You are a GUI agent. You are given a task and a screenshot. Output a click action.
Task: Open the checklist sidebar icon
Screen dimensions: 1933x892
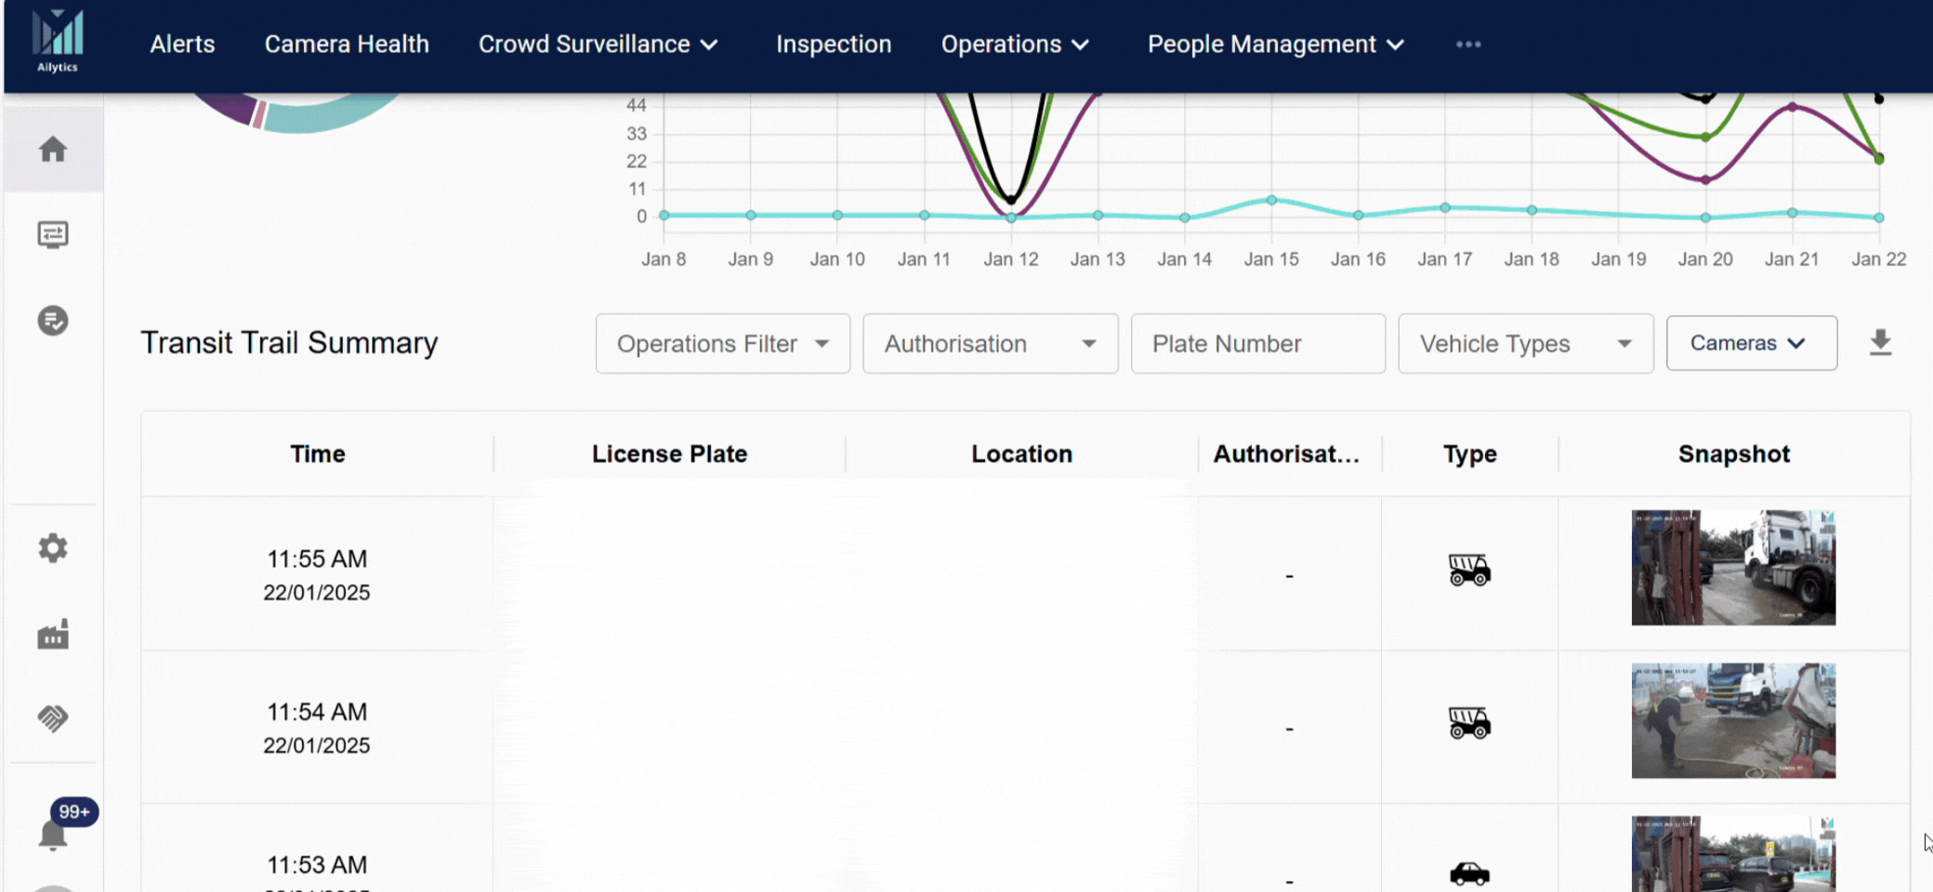[x=53, y=321]
